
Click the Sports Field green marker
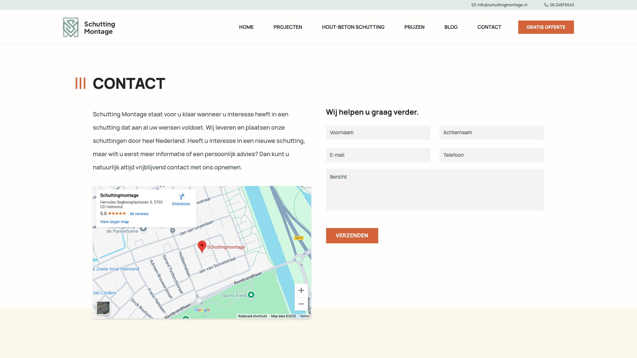coord(251,295)
